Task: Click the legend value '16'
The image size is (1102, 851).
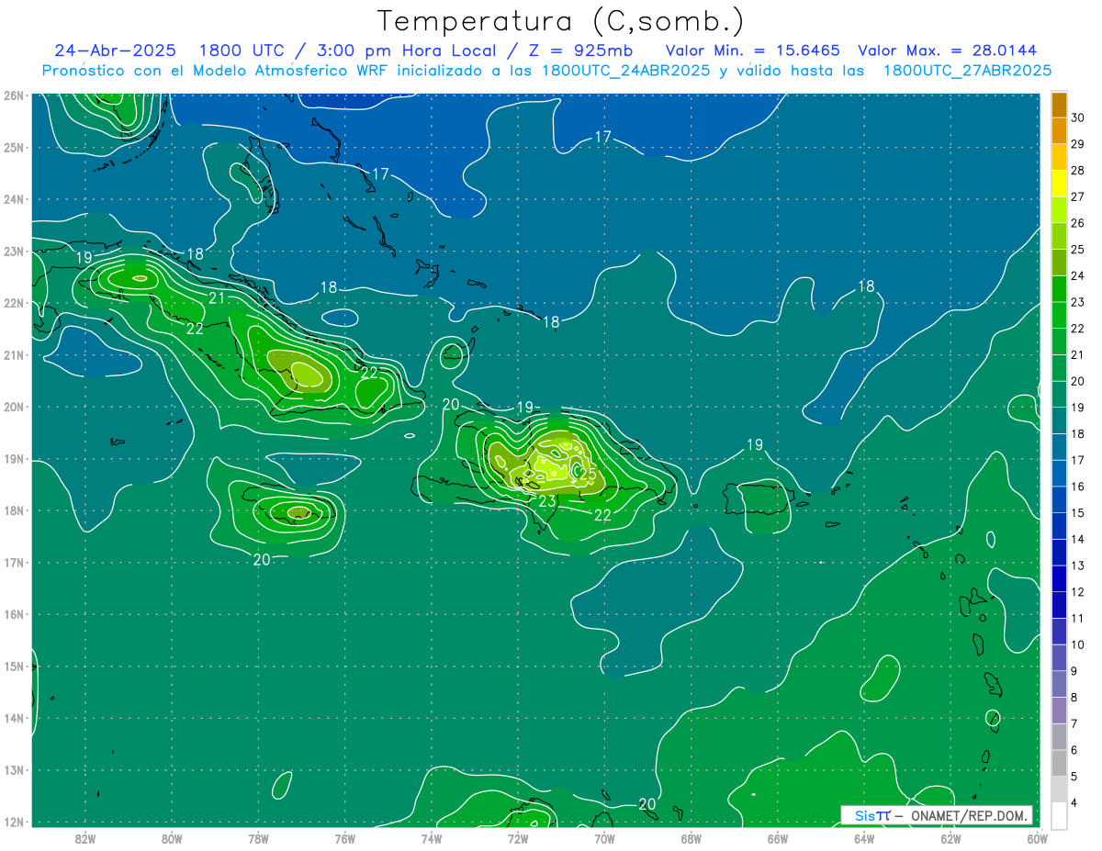Action: pyautogui.click(x=1077, y=487)
